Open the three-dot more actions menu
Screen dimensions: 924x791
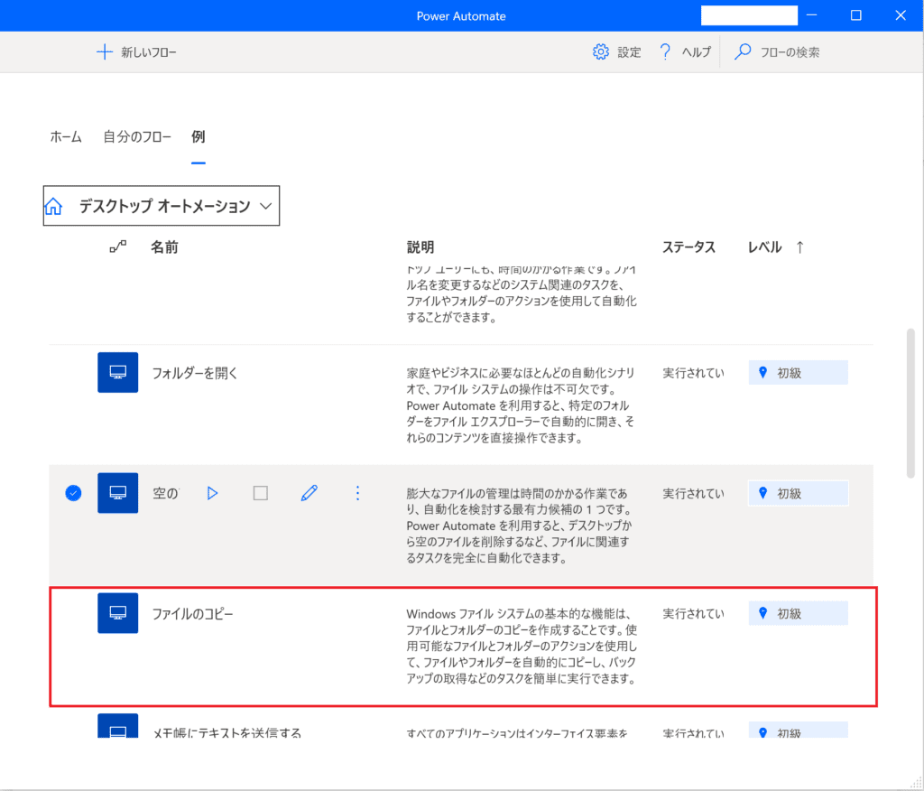357,493
